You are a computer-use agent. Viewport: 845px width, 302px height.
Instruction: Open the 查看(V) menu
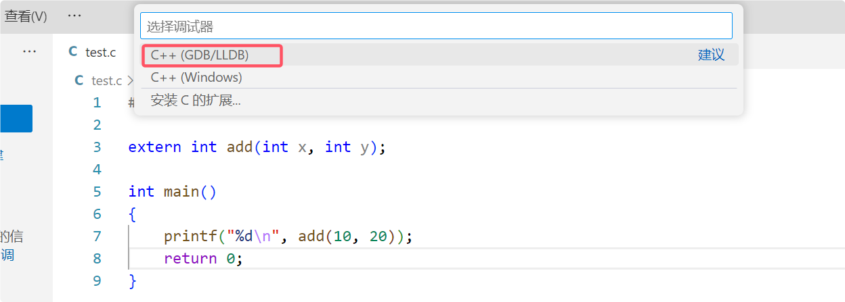click(x=26, y=16)
